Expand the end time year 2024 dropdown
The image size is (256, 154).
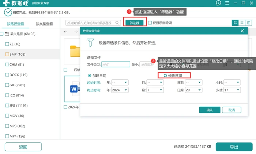click(120, 90)
